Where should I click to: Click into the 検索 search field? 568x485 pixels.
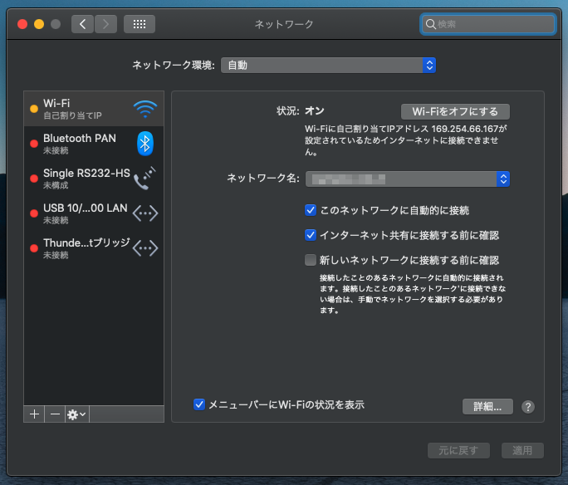[488, 24]
